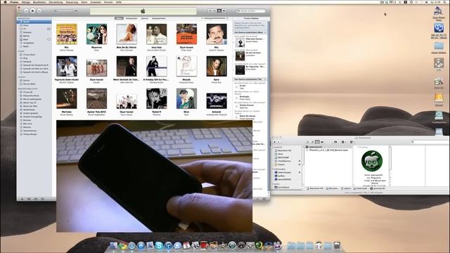Select Macintosh HD in Finder sidebar
The image size is (450, 253).
(x=284, y=150)
